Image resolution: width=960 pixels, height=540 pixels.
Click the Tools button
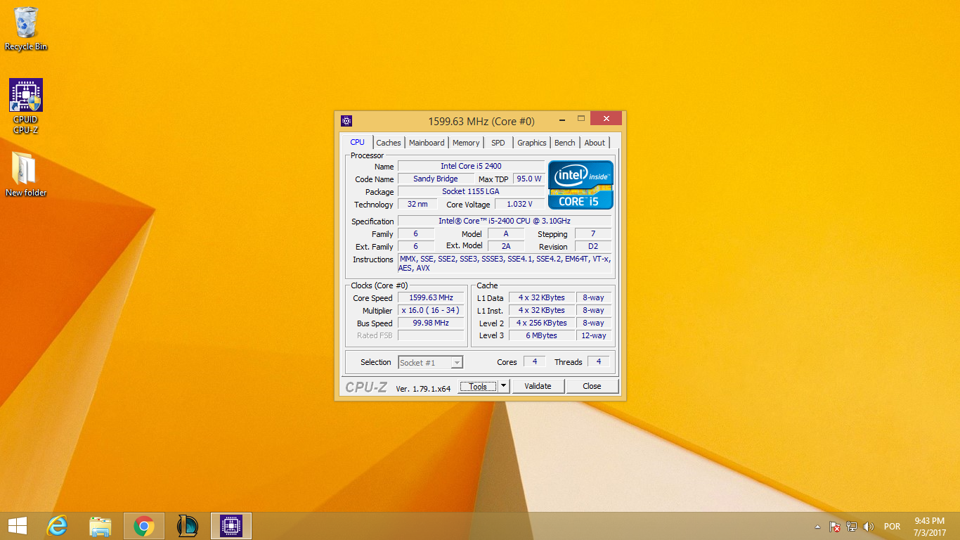pyautogui.click(x=478, y=386)
